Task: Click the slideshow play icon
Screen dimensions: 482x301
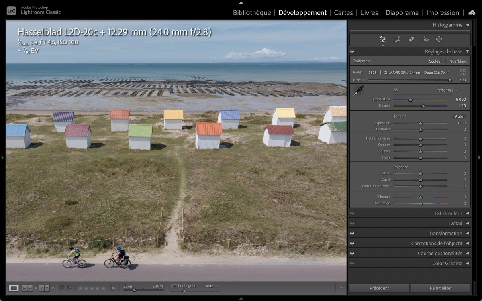Action: pos(114,288)
